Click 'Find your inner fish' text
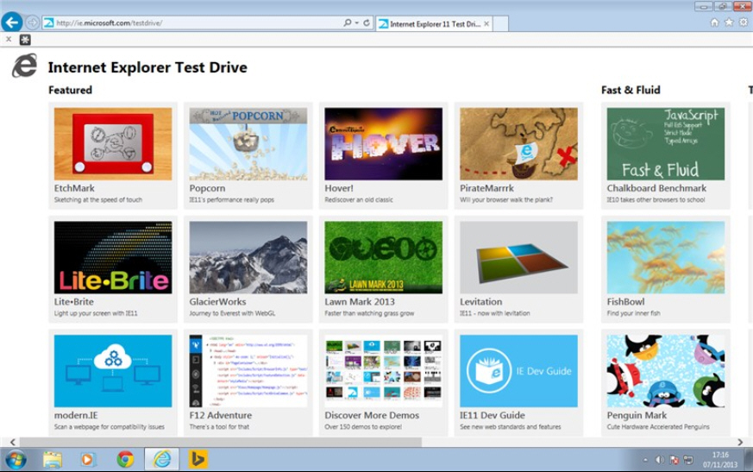 pyautogui.click(x=633, y=313)
